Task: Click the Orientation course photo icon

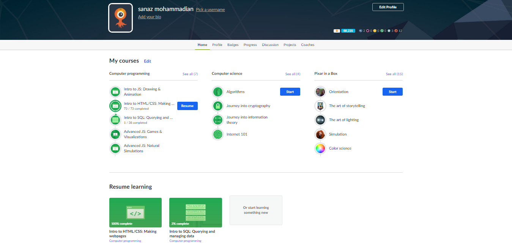Action: coord(320,92)
